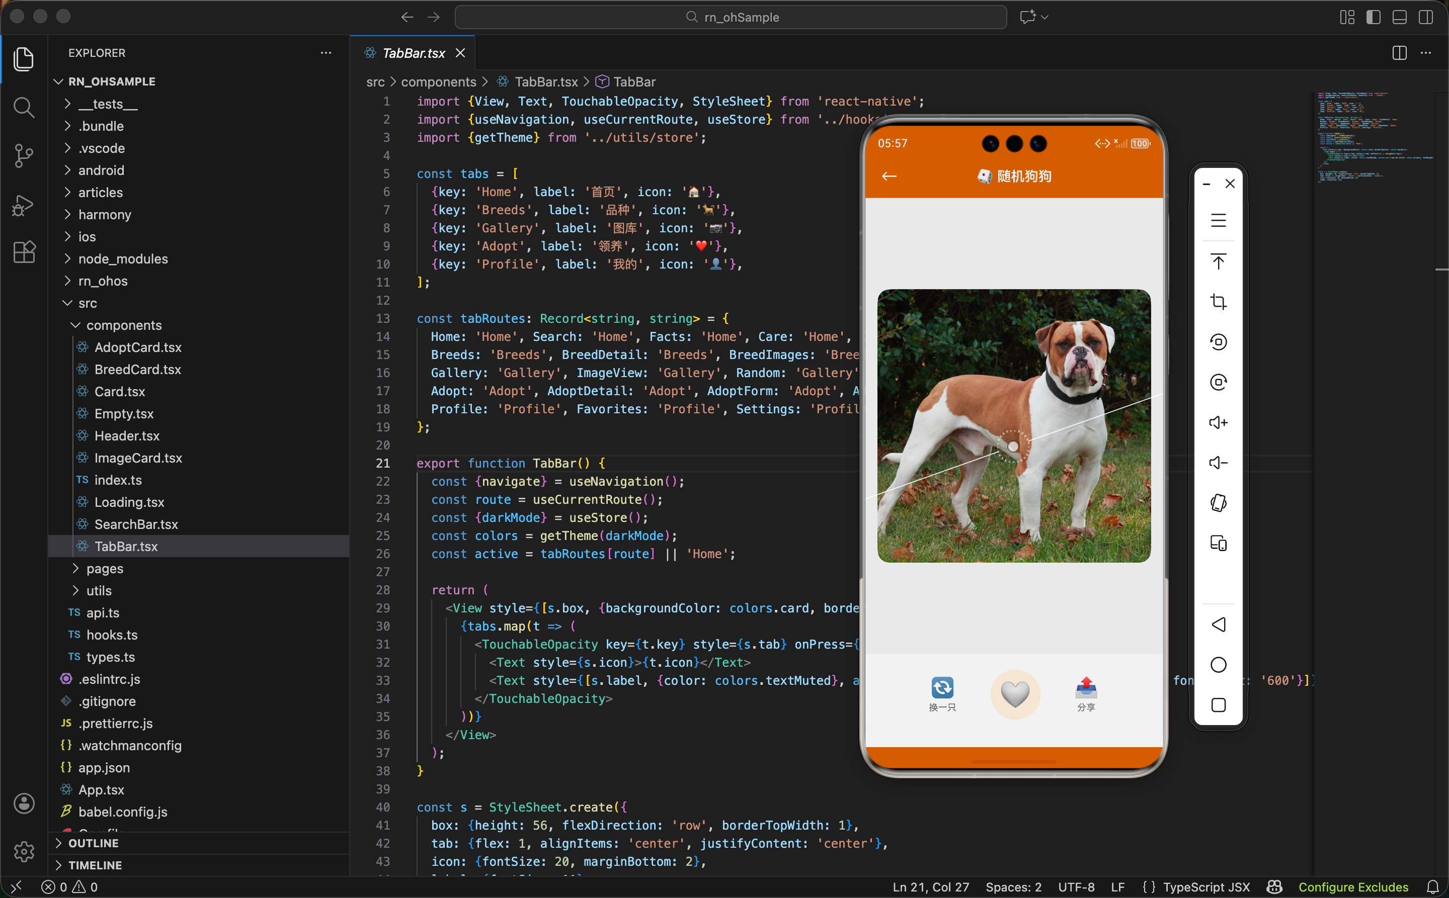The image size is (1449, 898).
Task: Open App.tsx in the explorer
Action: point(199,790)
